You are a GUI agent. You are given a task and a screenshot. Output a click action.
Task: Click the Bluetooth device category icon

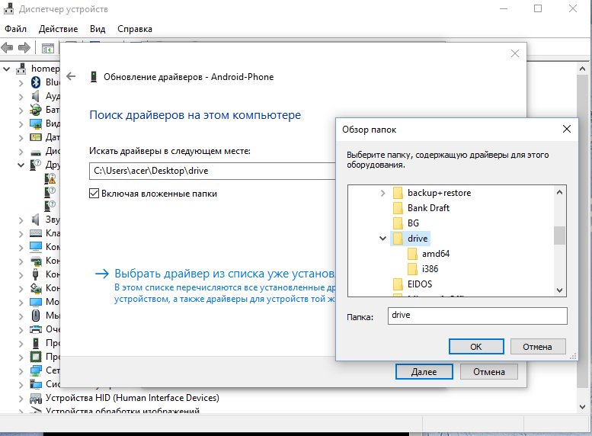36,82
